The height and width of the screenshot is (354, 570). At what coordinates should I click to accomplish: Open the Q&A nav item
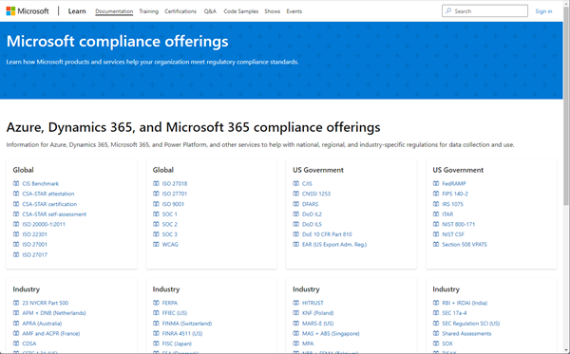tap(210, 11)
